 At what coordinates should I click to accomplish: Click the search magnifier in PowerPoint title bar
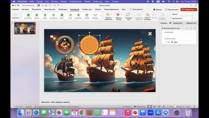(x=191, y=5)
